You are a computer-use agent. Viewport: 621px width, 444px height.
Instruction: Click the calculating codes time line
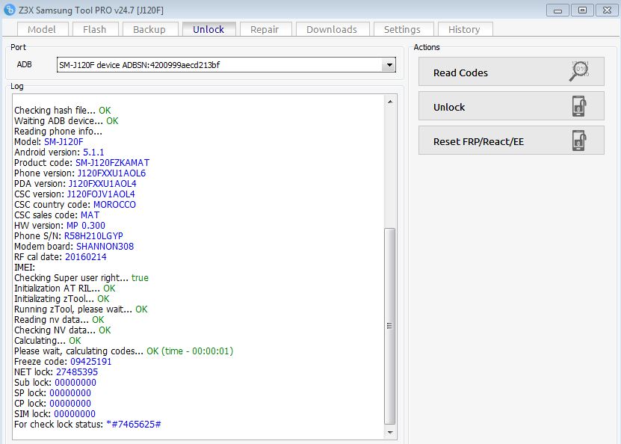pyautogui.click(x=123, y=351)
